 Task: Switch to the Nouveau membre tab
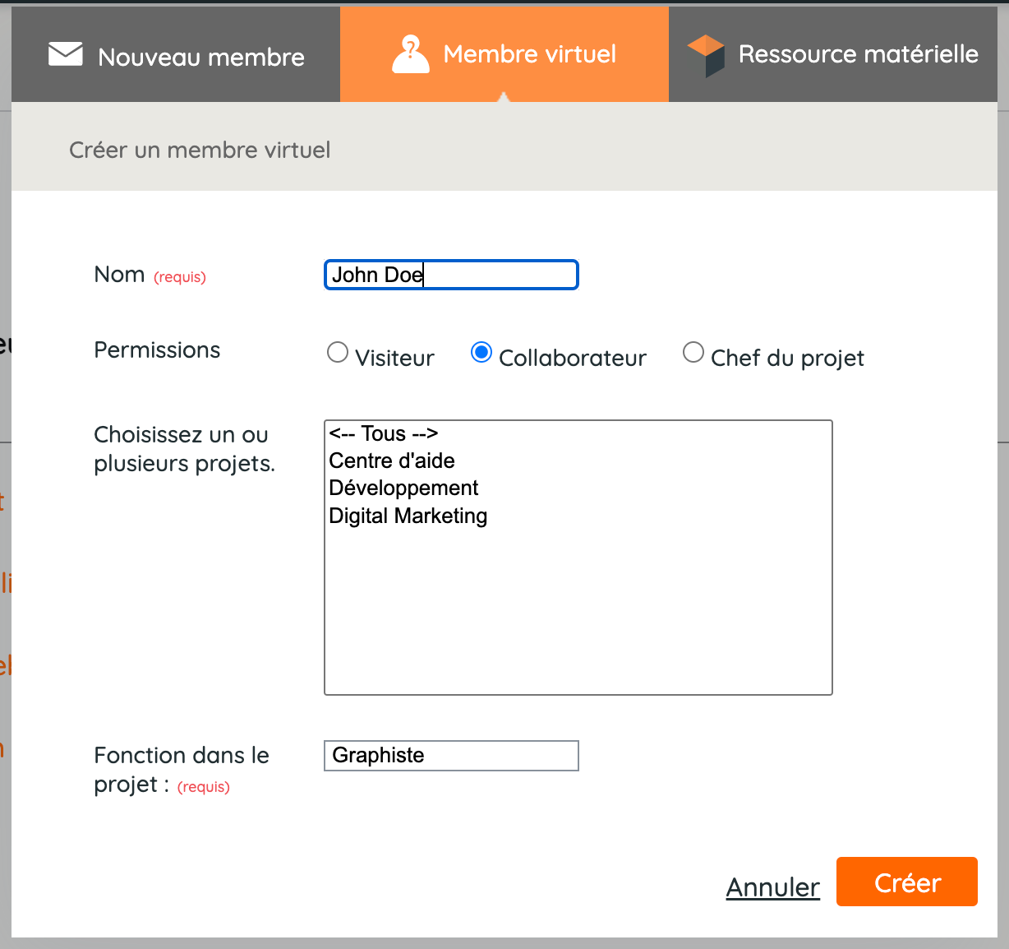click(176, 54)
